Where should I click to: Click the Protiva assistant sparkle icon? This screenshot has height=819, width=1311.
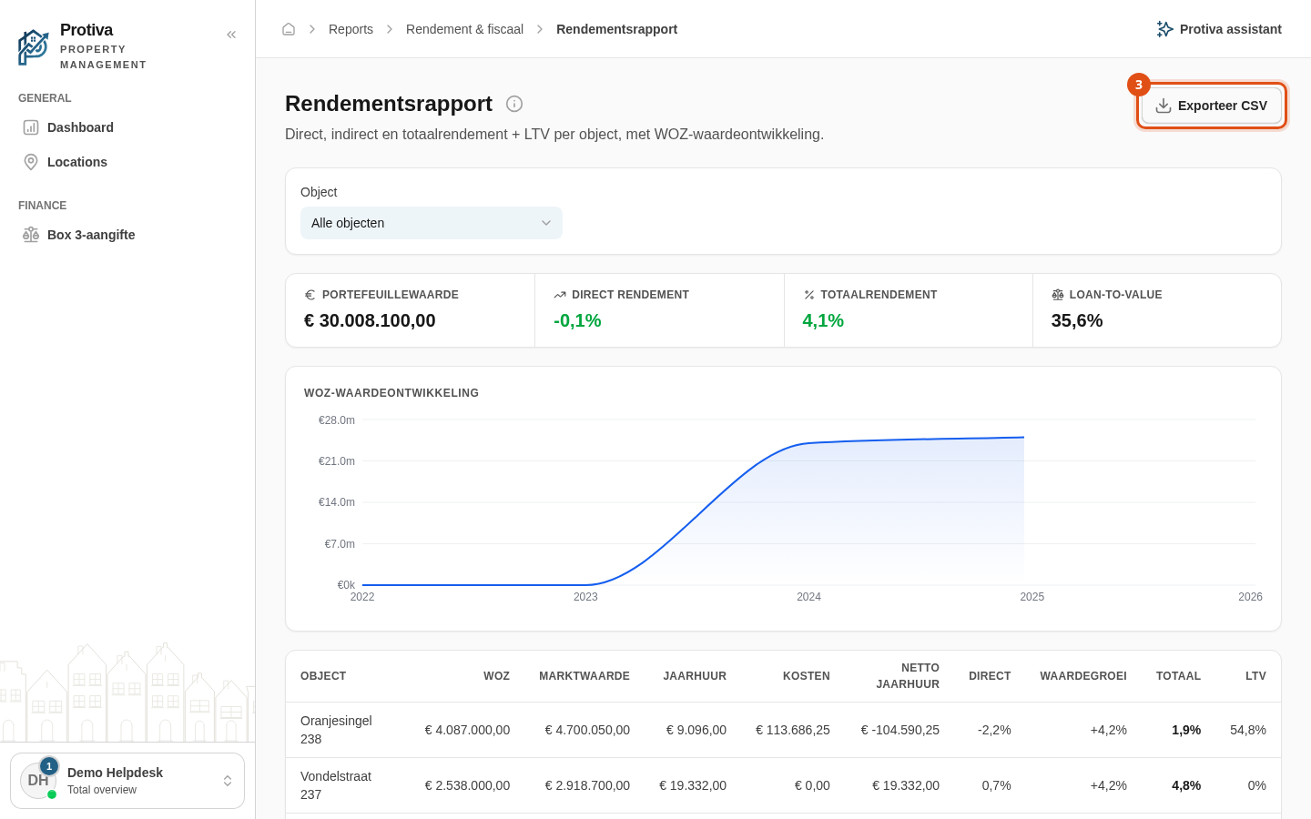[1164, 29]
